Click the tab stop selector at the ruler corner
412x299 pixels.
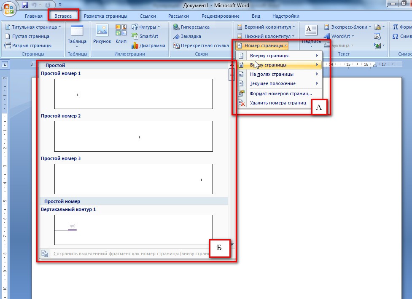pos(5,64)
